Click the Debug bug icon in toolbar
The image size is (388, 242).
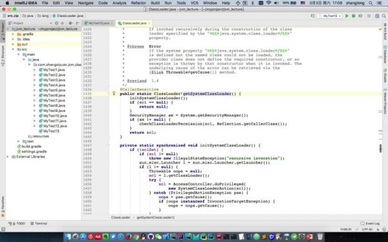point(354,16)
